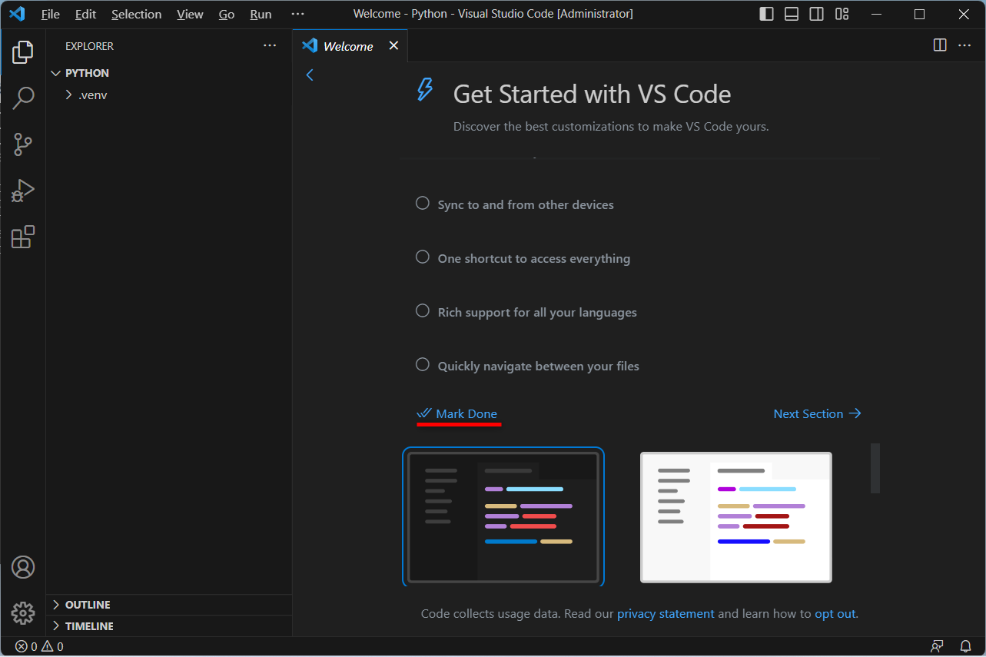This screenshot has width=986, height=657.
Task: Open the Extensions view
Action: click(x=23, y=237)
